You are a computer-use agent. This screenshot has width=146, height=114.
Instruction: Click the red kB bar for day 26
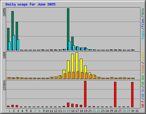click(115, 94)
